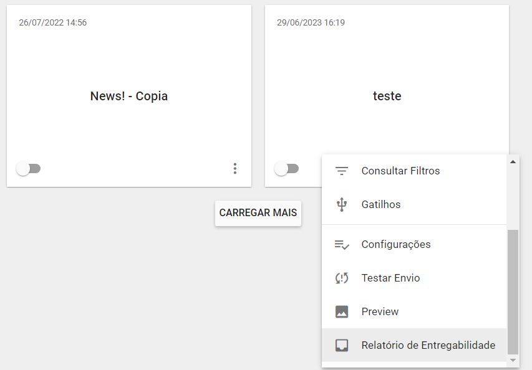Open Relatório de Entregabilidade

click(428, 345)
